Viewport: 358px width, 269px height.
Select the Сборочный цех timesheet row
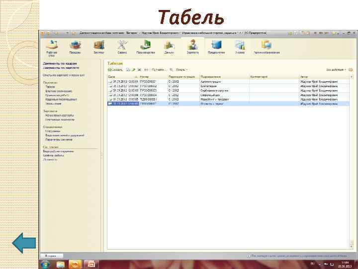[228, 95]
